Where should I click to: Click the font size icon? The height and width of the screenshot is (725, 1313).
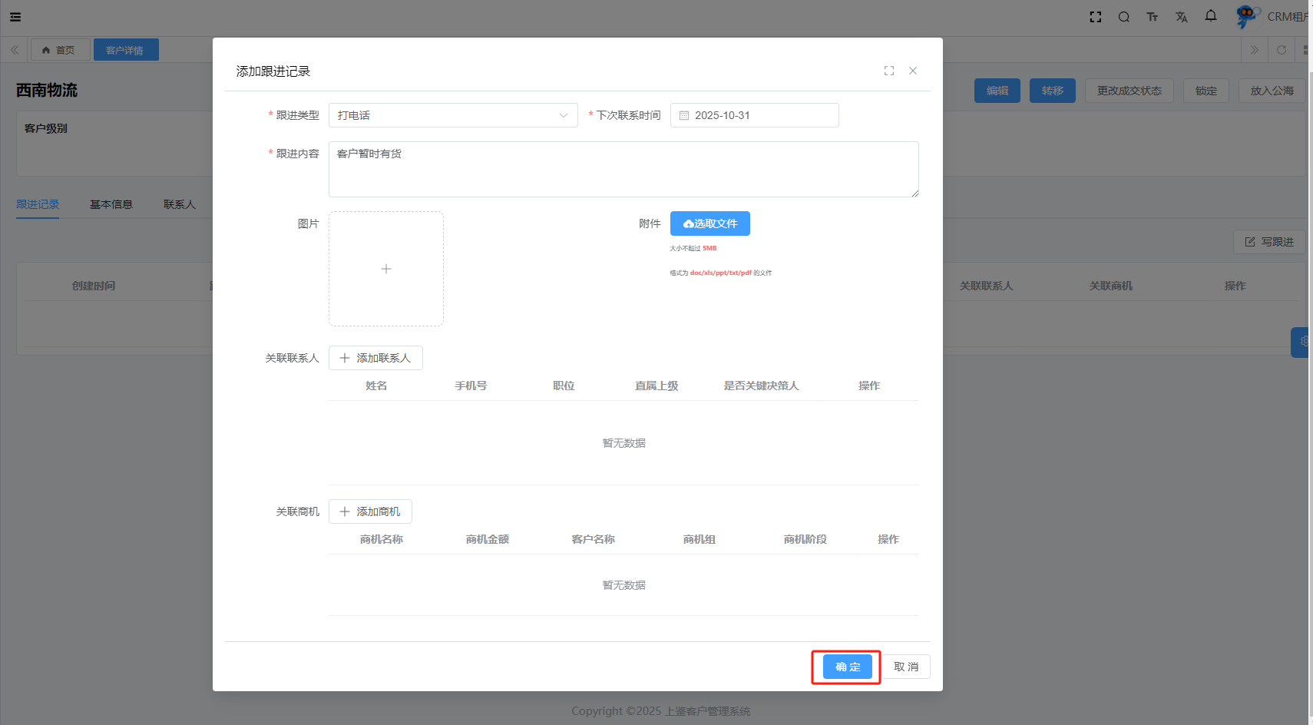1153,17
